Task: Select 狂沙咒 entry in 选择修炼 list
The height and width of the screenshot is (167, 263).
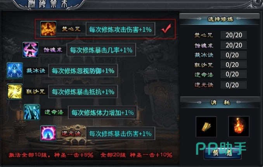Action: 204,65
